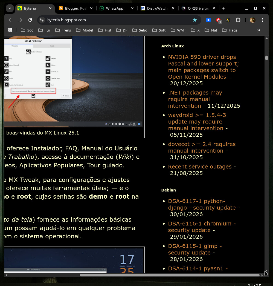The image size is (273, 286).
Task: Click the forward navigation arrow
Action: 20,20
